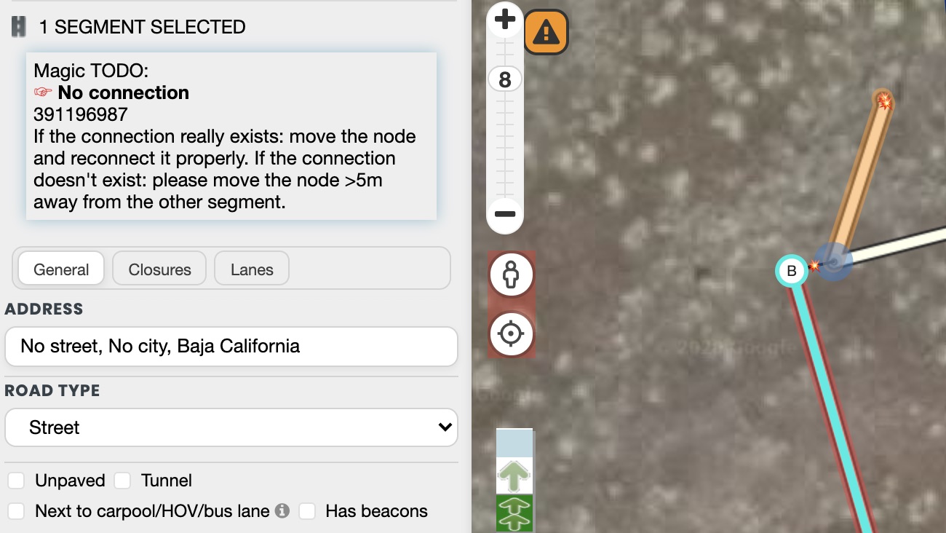Check the Has beacons option
This screenshot has width=946, height=533.
(x=307, y=511)
